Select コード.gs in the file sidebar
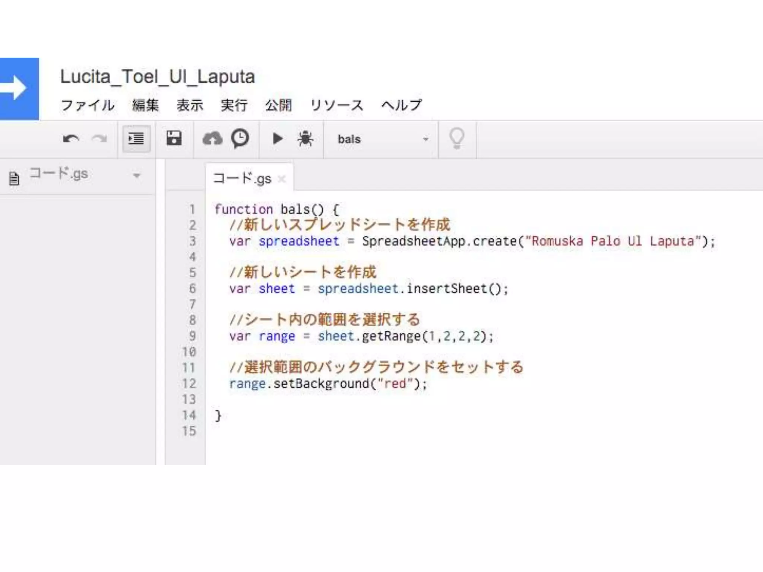Screen dimensions: 763x572 pos(58,174)
